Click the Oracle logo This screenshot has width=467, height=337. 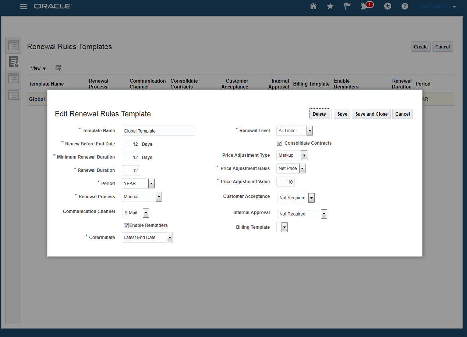click(x=53, y=6)
